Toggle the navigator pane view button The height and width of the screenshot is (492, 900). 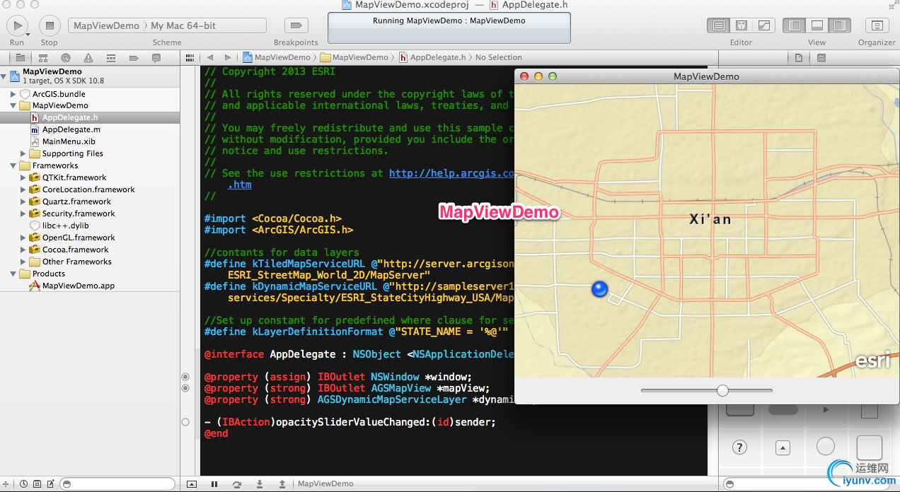tap(795, 25)
